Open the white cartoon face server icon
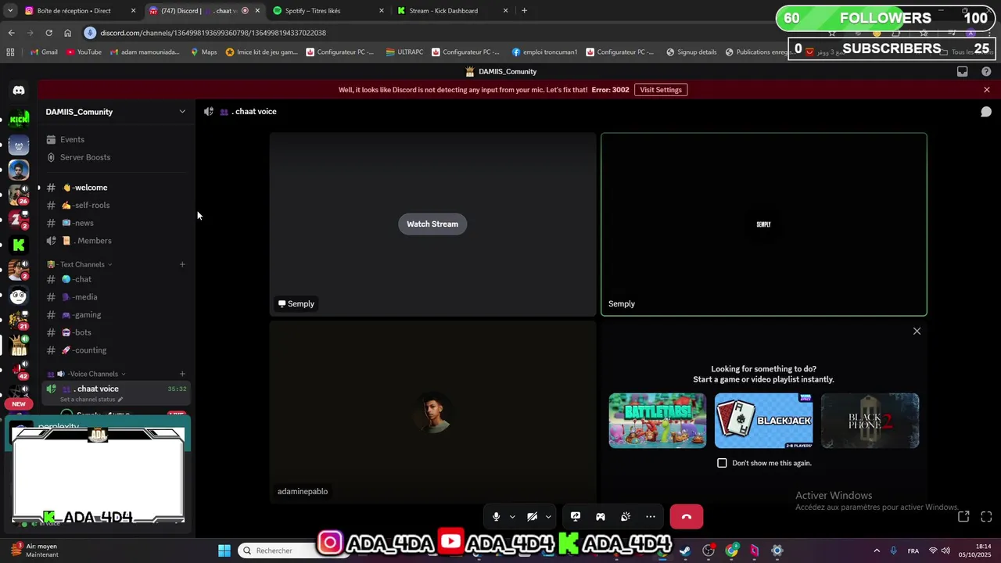 [19, 296]
